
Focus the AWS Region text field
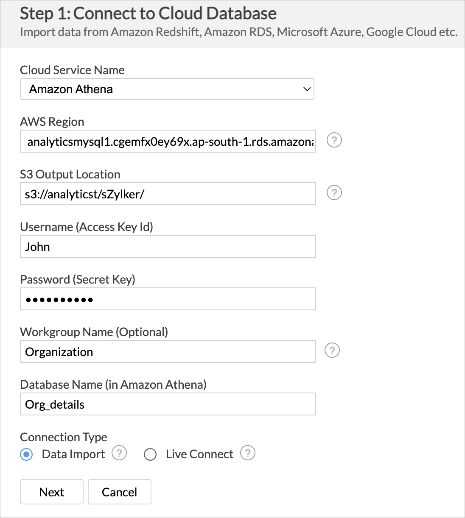pos(168,142)
